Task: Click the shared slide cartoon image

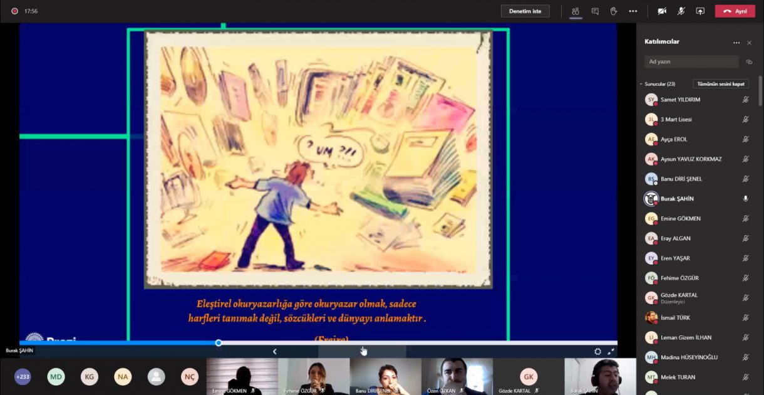Action: (318, 159)
